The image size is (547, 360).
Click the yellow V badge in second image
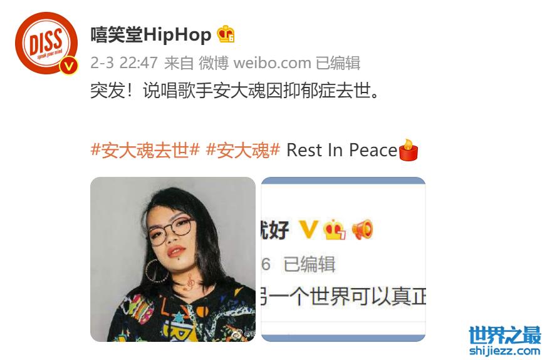309,229
